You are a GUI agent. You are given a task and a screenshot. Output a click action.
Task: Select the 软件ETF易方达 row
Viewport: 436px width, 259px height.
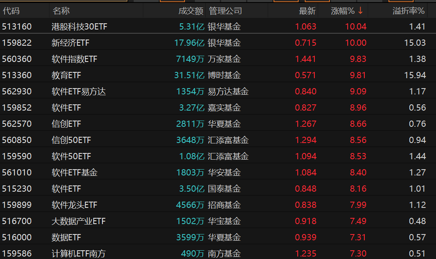pos(218,91)
